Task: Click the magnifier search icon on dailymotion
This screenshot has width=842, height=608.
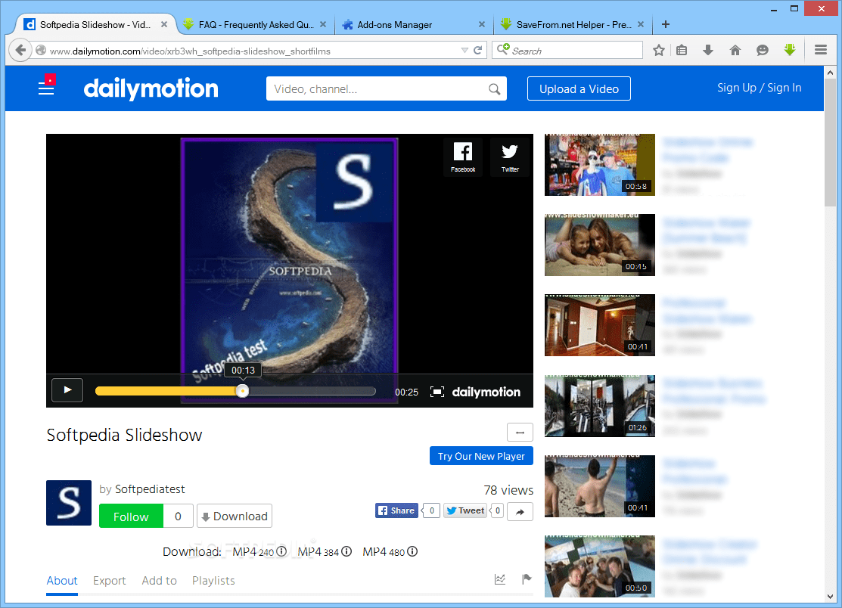Action: [x=495, y=89]
